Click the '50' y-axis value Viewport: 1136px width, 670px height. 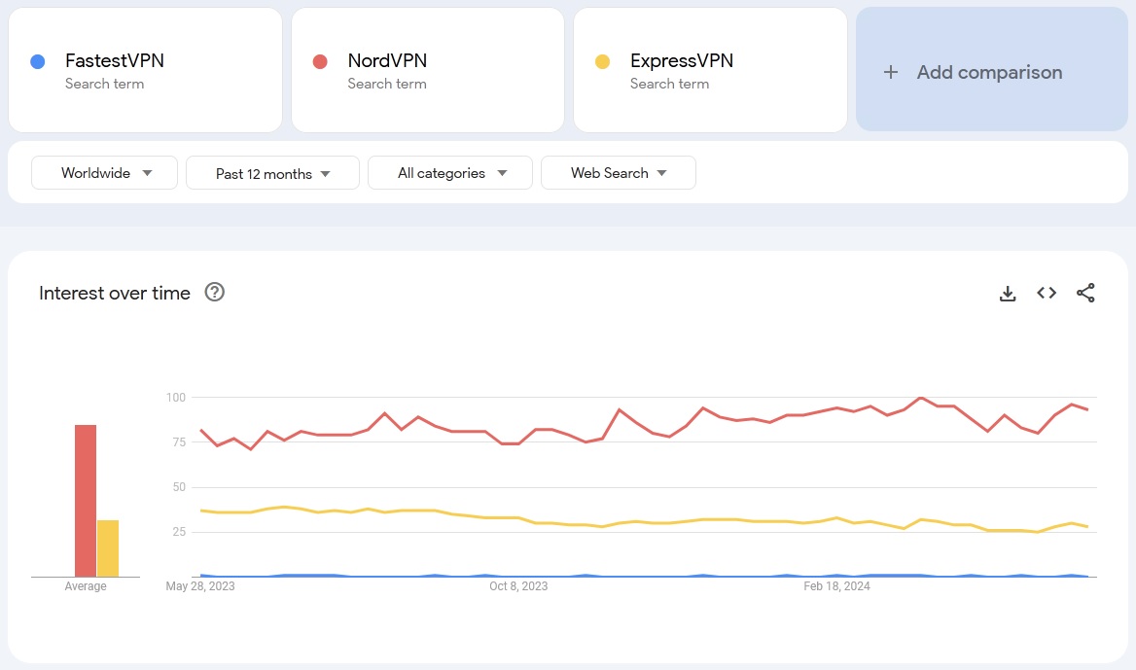(x=179, y=487)
